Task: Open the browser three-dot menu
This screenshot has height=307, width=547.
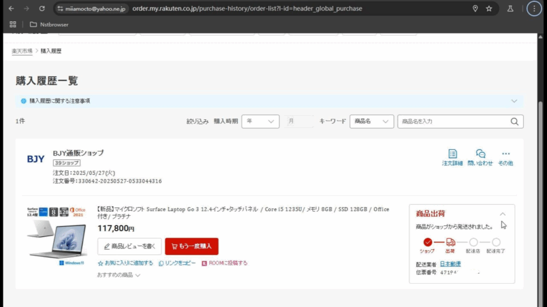Action: click(x=533, y=9)
